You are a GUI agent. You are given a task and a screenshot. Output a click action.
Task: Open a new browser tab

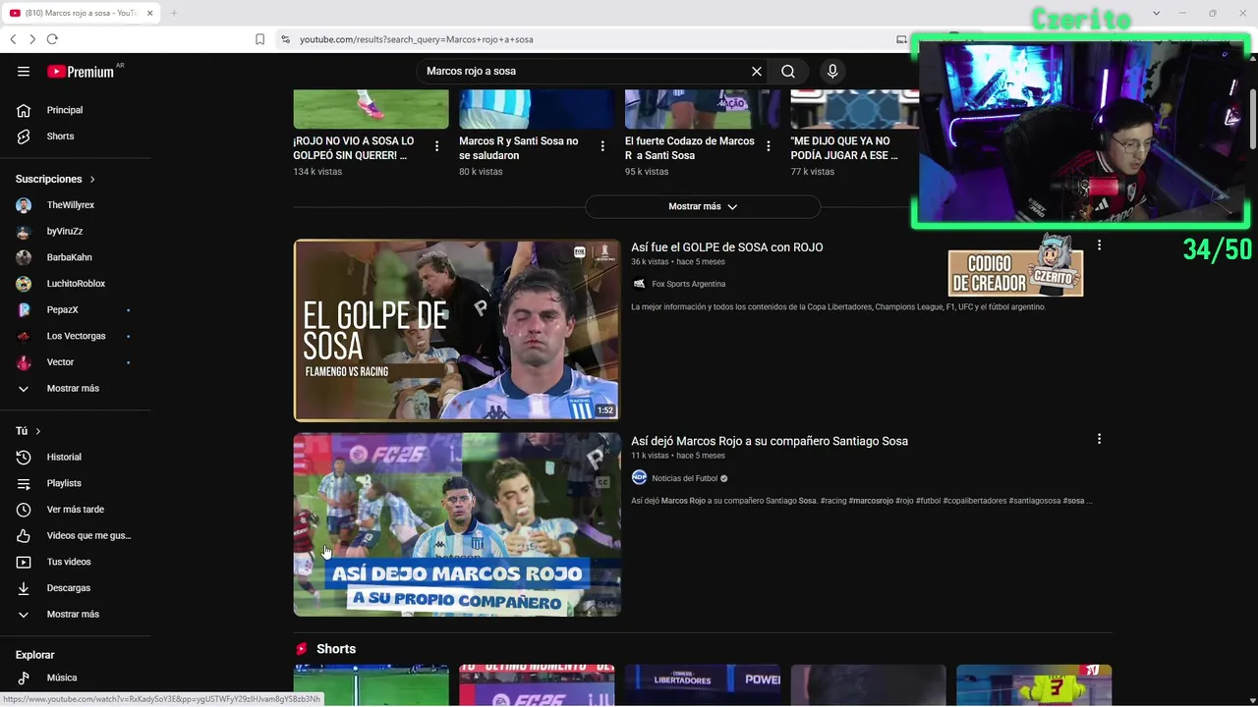coord(174,13)
